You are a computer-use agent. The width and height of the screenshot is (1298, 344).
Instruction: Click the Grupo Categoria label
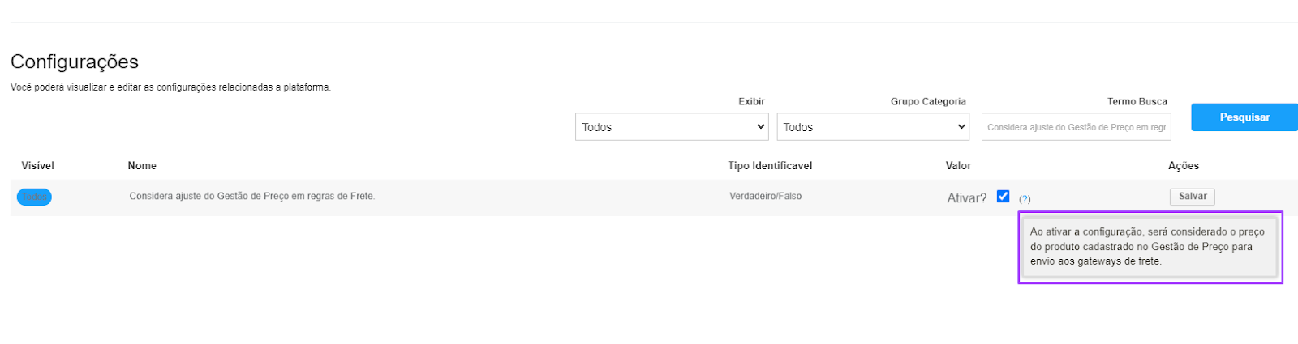pos(928,102)
